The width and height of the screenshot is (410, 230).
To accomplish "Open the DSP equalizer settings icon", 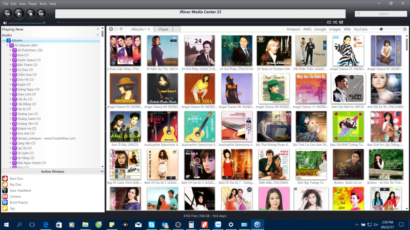I will pos(341,23).
